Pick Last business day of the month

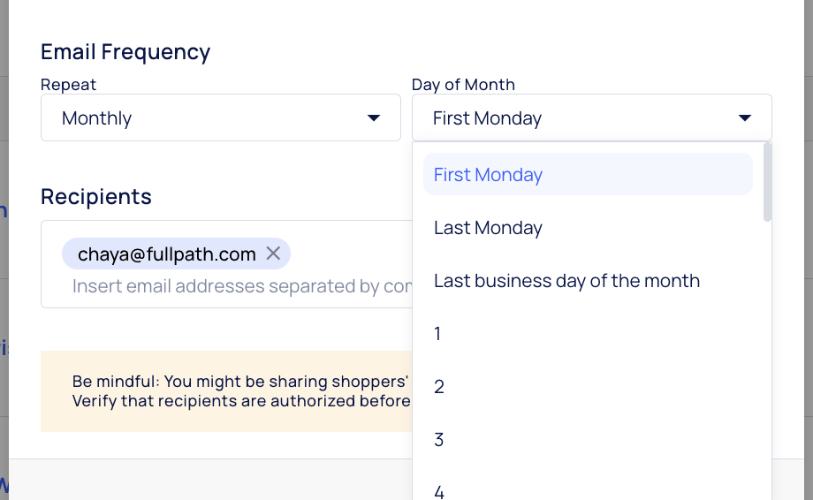(566, 281)
